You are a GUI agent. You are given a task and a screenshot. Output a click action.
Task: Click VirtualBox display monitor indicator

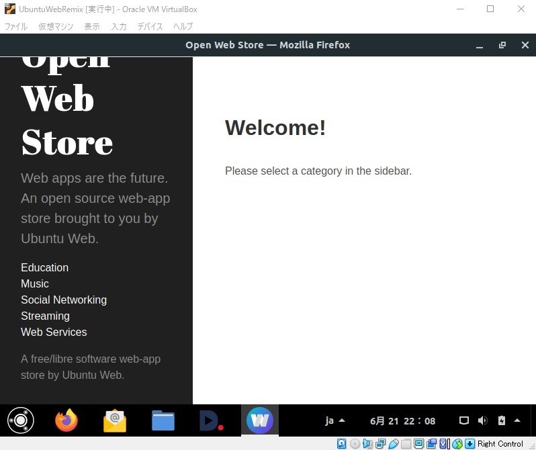pos(418,444)
